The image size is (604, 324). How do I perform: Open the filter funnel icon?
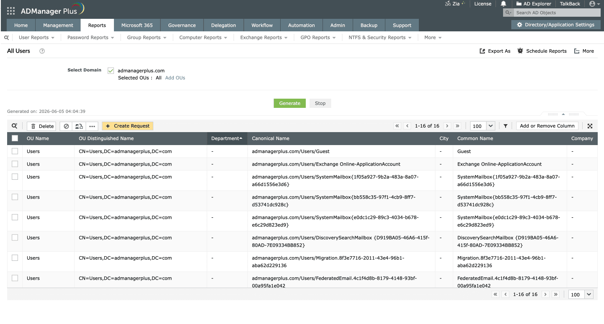506,126
